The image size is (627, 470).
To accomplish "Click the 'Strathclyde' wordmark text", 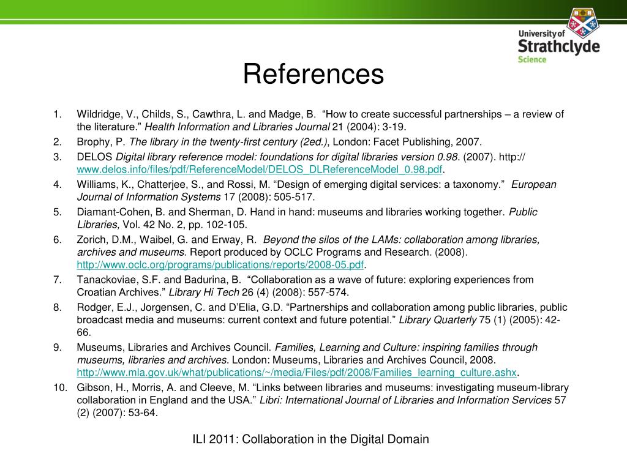I will 558,47.
